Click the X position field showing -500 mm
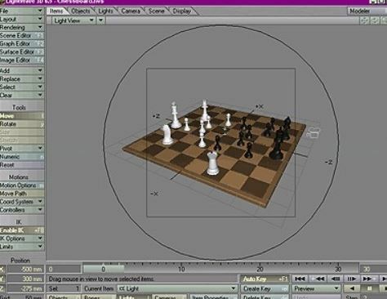 pos(25,270)
